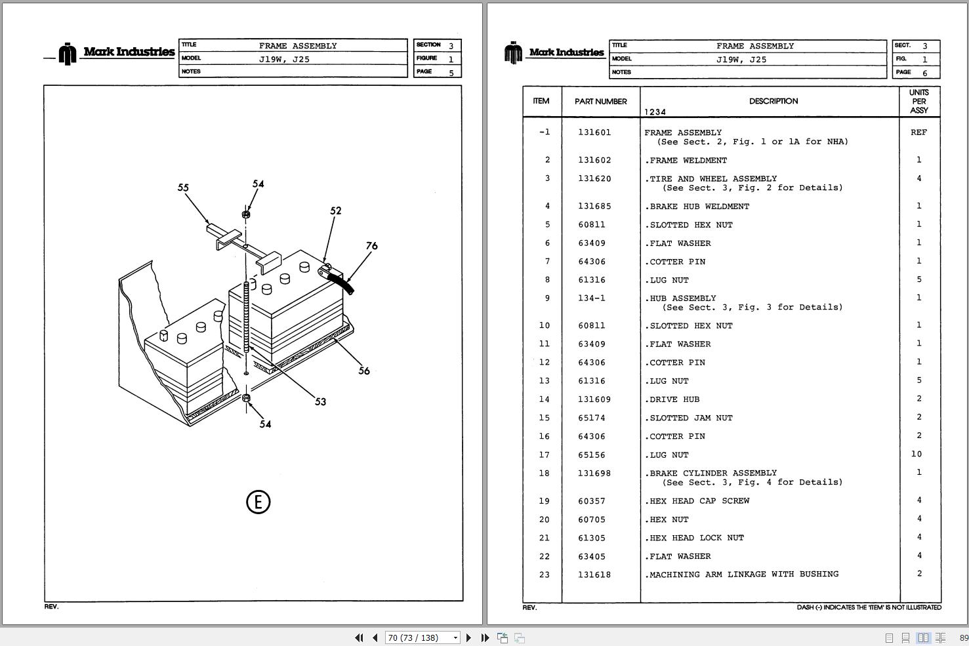Viewport: 969px width, 646px height.
Task: Click part number 61305
Action: point(592,537)
